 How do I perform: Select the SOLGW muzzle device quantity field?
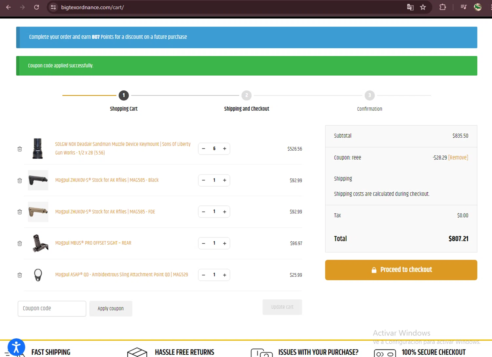214,149
